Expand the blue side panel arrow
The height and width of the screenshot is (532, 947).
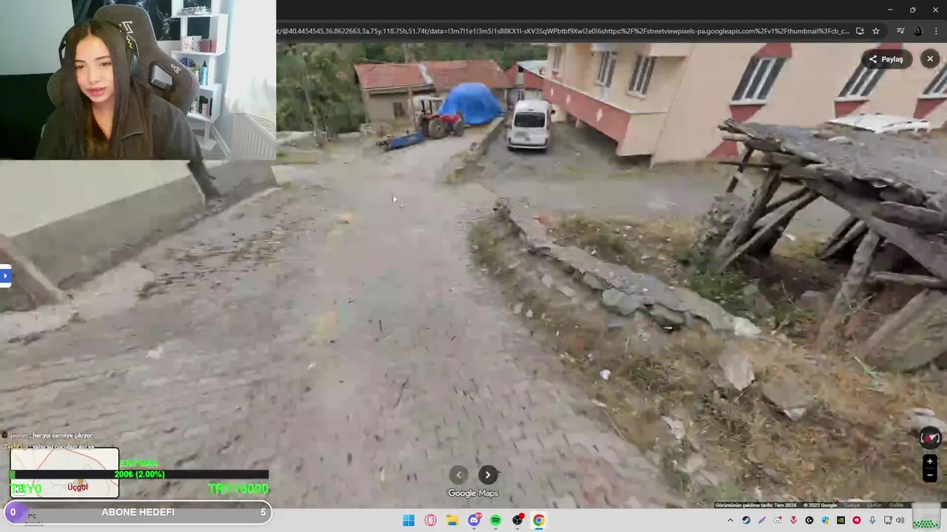pos(5,276)
